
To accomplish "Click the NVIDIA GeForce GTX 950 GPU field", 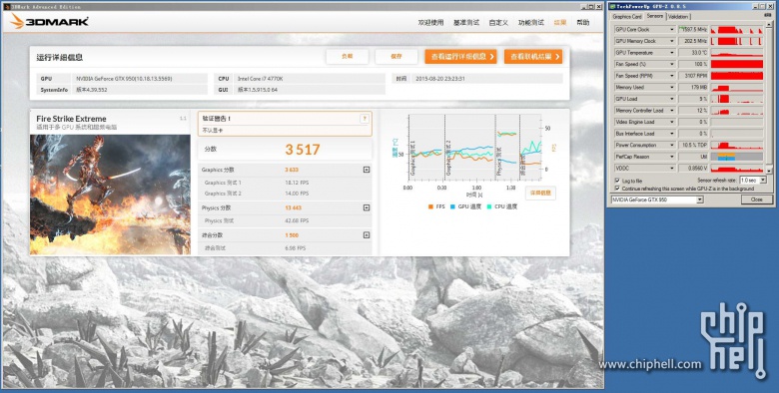I will [x=140, y=79].
